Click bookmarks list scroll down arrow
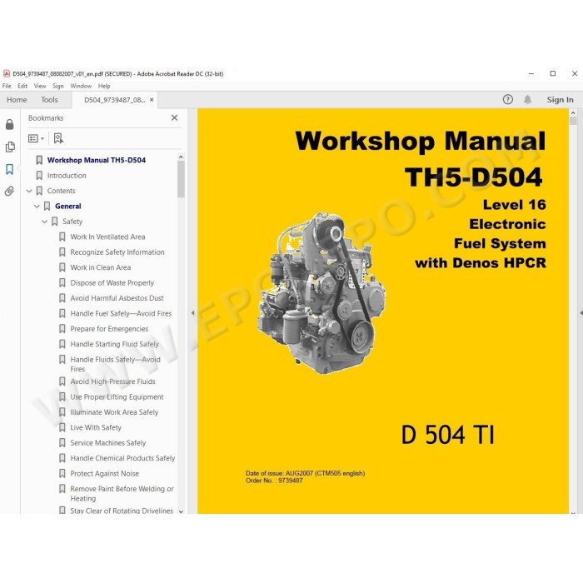Image resolution: width=583 pixels, height=583 pixels. click(181, 511)
